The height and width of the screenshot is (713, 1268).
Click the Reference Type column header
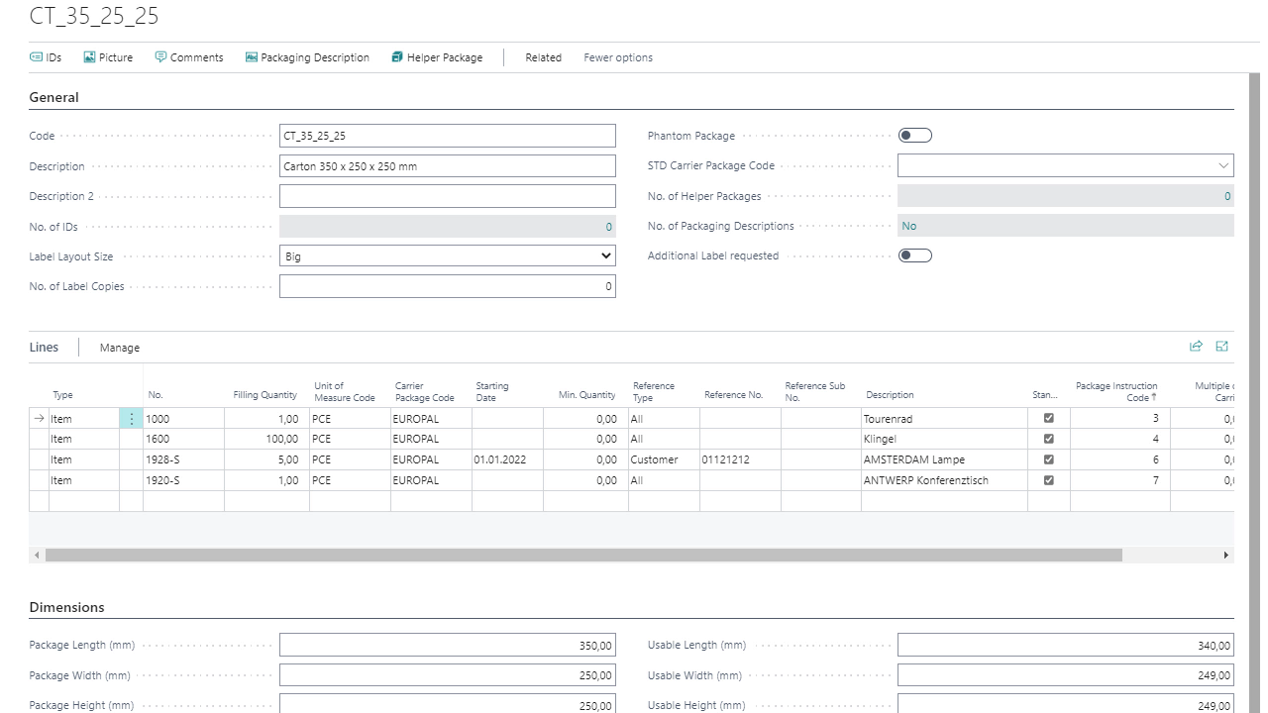[654, 391]
